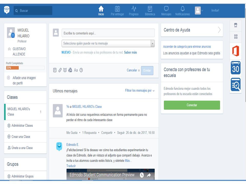Click the account avatar in navbar
The width and height of the screenshot is (246, 184).
click(x=198, y=10)
